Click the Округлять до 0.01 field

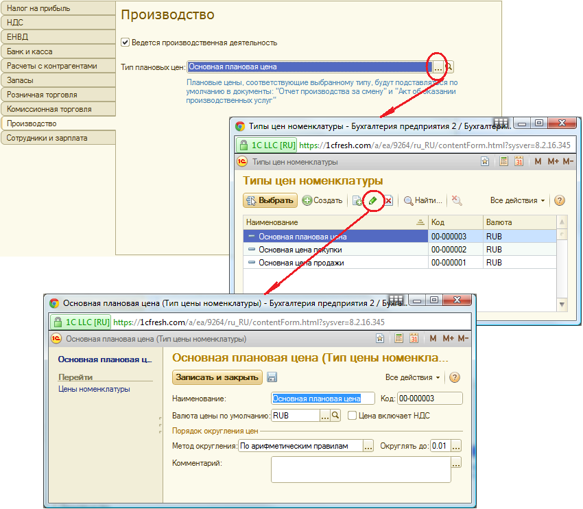tap(440, 446)
